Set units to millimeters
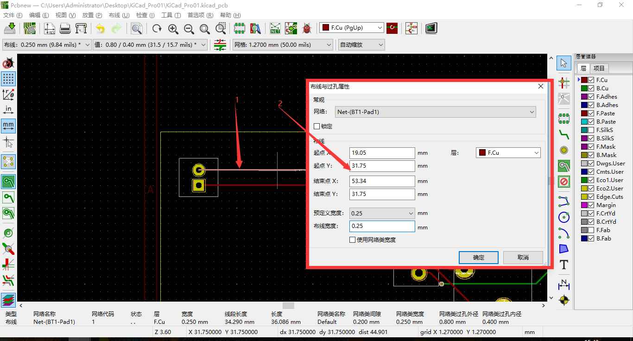Image resolution: width=633 pixels, height=341 pixels. click(8, 126)
